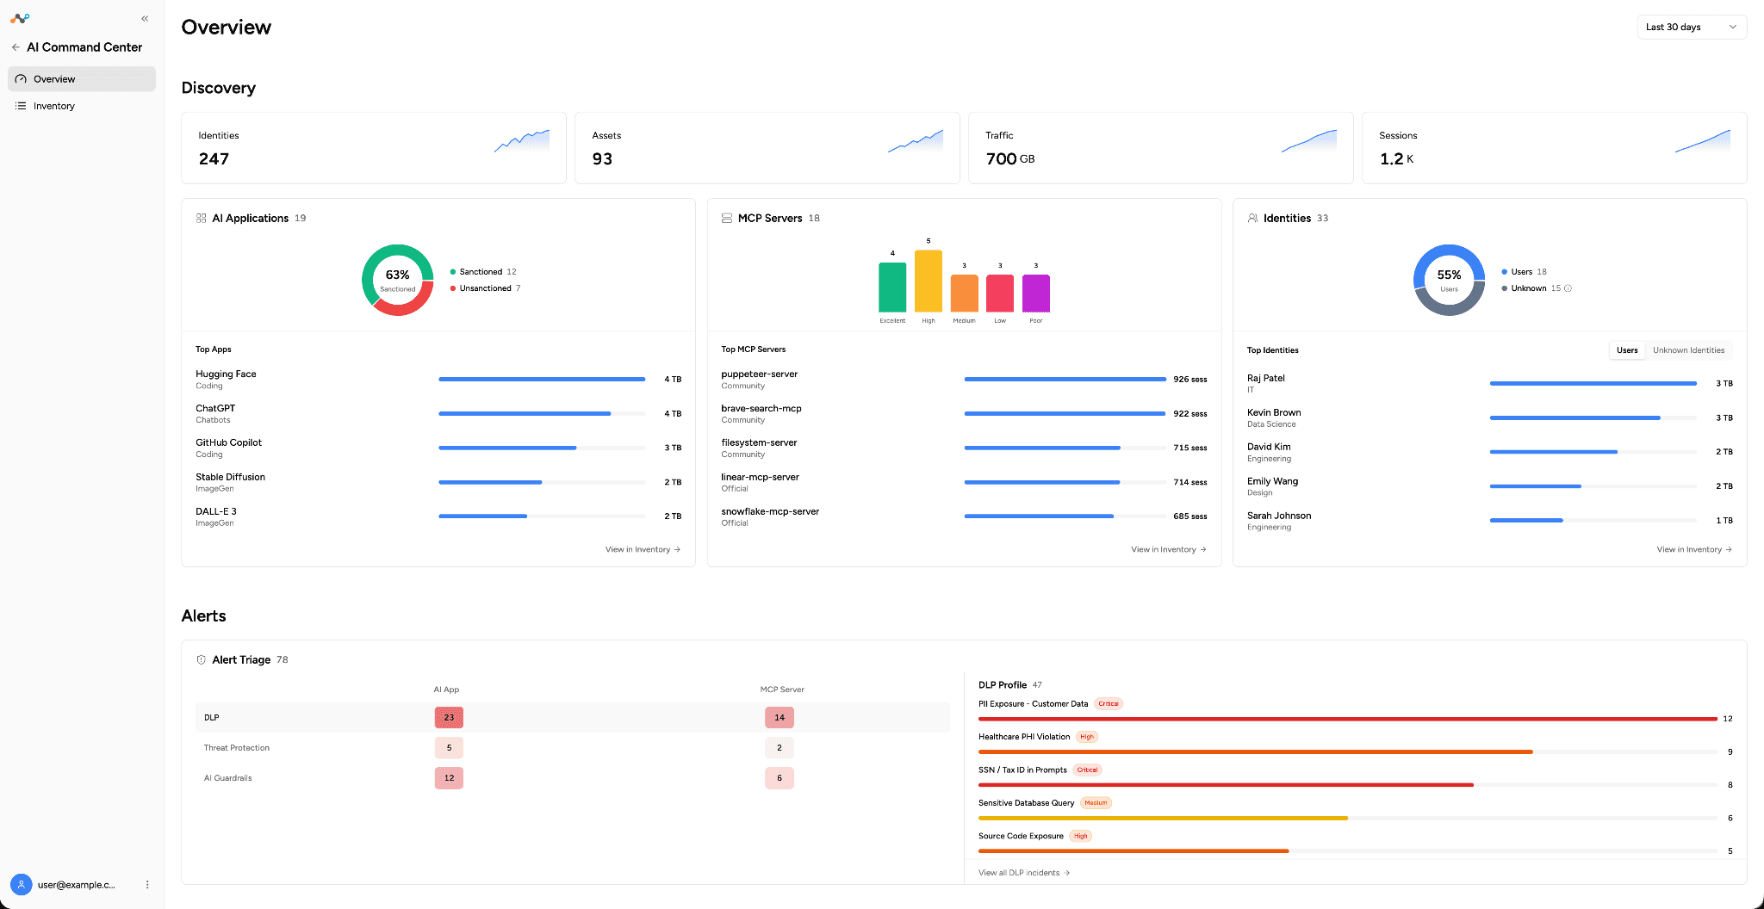Click the Identities sparkline chart
The width and height of the screenshot is (1764, 909).
(x=522, y=141)
